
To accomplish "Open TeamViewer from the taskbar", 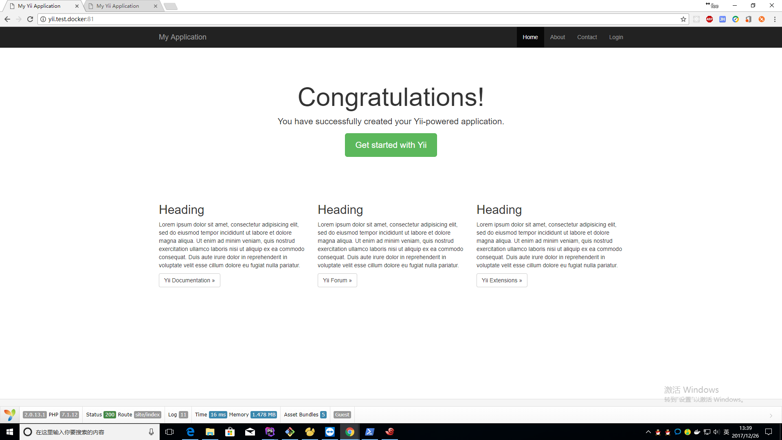I will click(x=330, y=432).
